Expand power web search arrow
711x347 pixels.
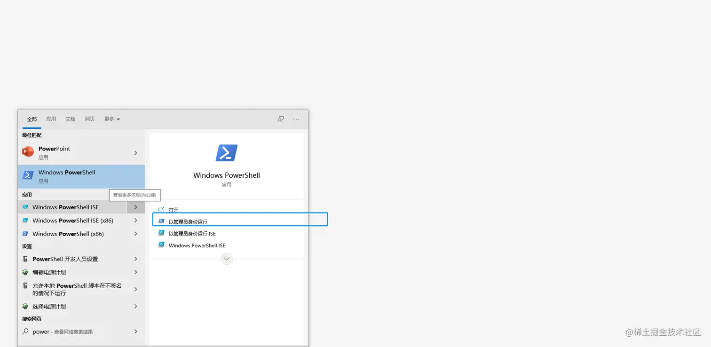135,331
